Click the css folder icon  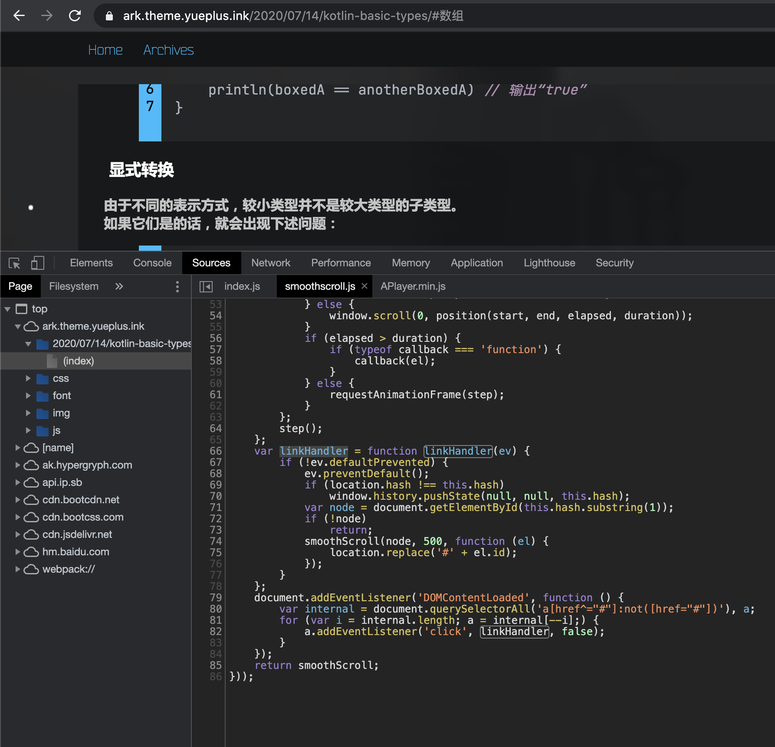(x=43, y=379)
